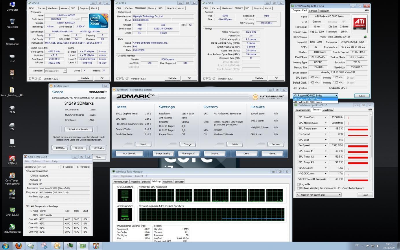This screenshot has width=400, height=250.
Task: Click Change settings button in 3DMark06
Action: [188, 144]
